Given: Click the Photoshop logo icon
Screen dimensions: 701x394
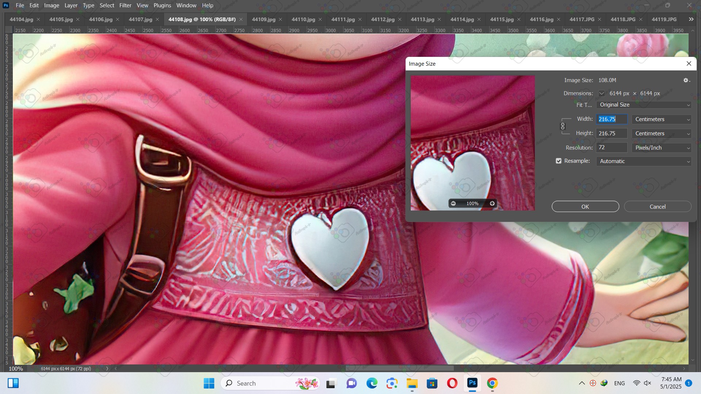Looking at the screenshot, I should tap(6, 5).
